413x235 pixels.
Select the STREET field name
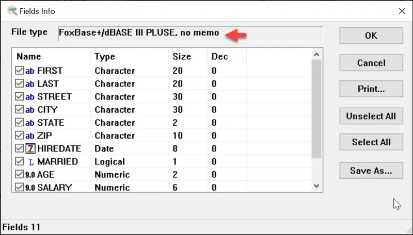[x=54, y=97]
